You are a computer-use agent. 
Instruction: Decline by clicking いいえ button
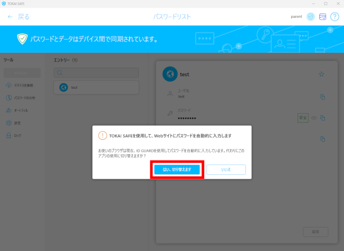click(x=226, y=170)
